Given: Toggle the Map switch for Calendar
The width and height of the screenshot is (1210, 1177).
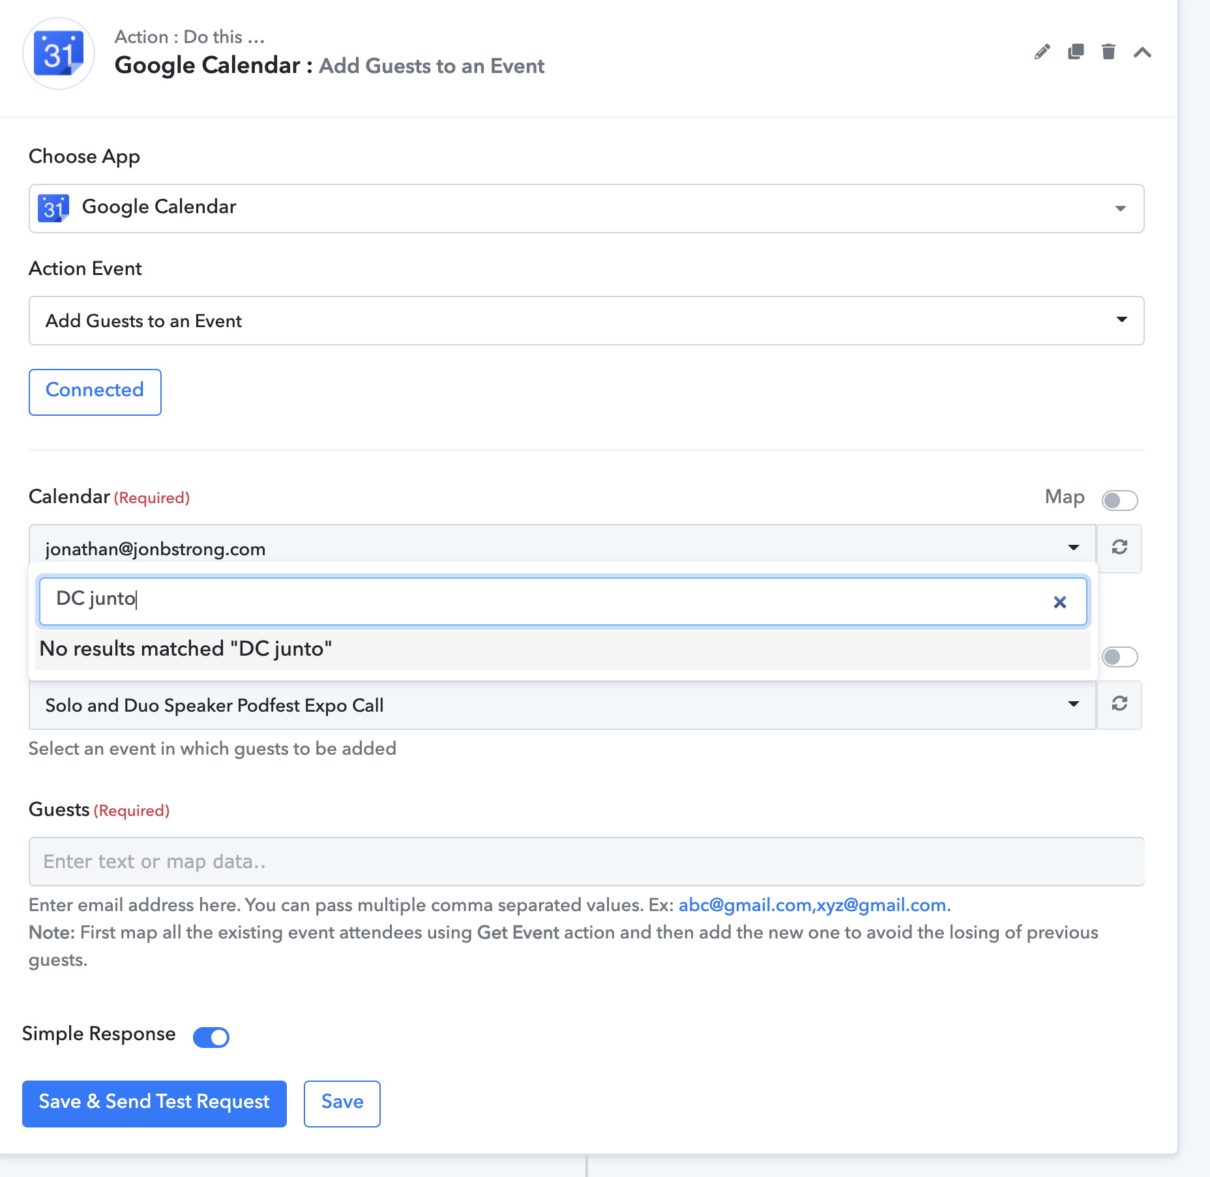Looking at the screenshot, I should click(1119, 500).
